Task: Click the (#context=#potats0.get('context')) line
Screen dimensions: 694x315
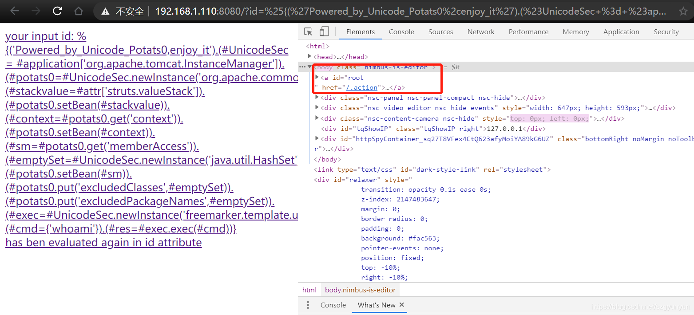Action: 94,119
